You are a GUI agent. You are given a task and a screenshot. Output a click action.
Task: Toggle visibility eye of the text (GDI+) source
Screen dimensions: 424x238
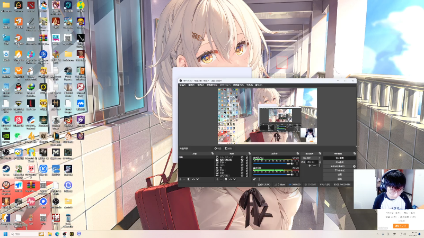tap(242, 157)
